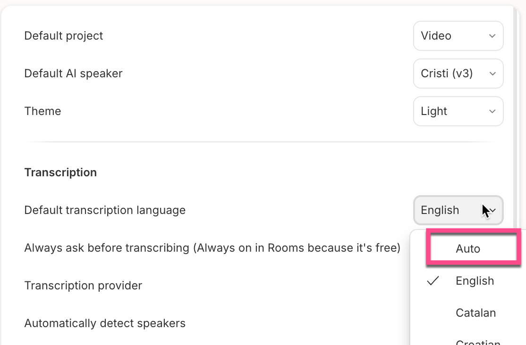
Task: Select the Croatian language option
Action: tap(478, 341)
